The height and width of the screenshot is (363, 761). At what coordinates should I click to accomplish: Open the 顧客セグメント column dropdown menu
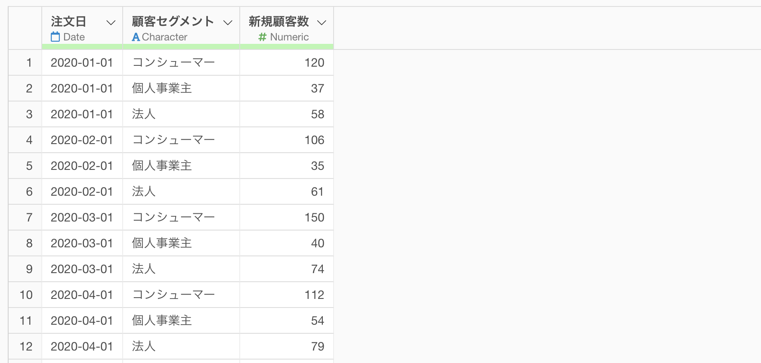[228, 22]
